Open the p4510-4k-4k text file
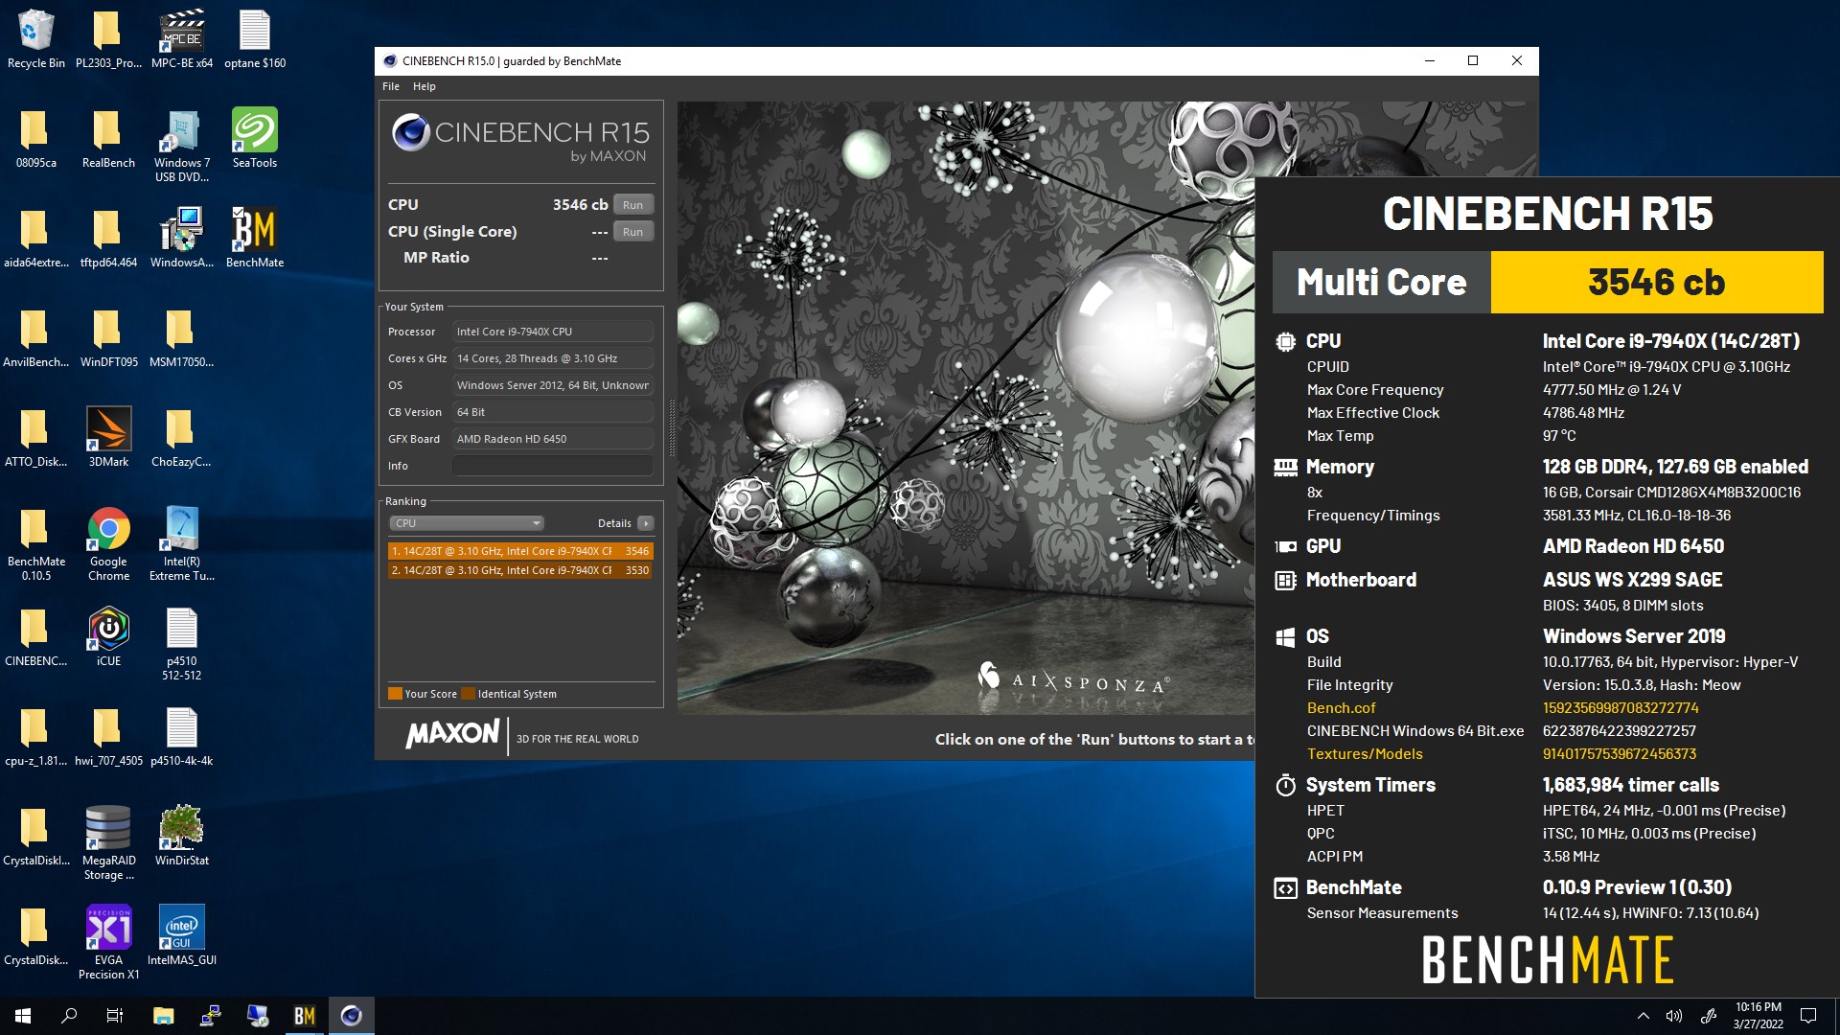The height and width of the screenshot is (1035, 1840). [182, 736]
